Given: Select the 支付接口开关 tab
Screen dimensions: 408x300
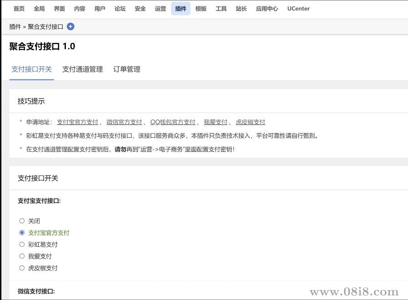Looking at the screenshot, I should point(31,69).
